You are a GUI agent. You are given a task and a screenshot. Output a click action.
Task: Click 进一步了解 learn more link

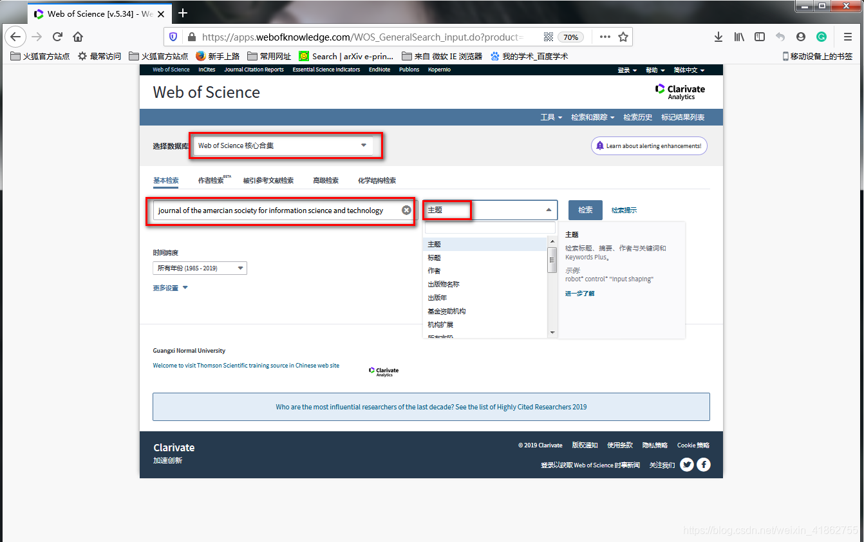coord(580,294)
